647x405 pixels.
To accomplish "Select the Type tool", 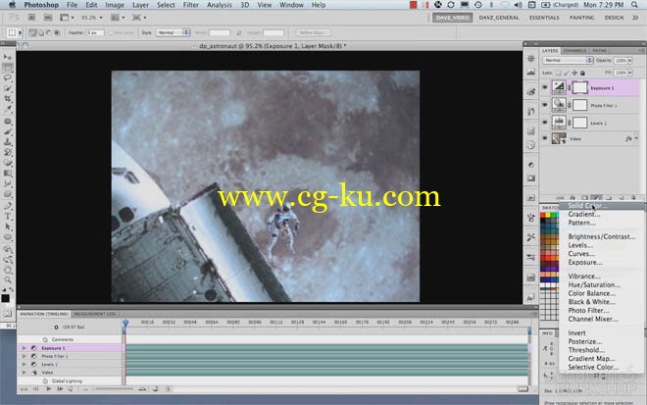I will pyautogui.click(x=8, y=217).
